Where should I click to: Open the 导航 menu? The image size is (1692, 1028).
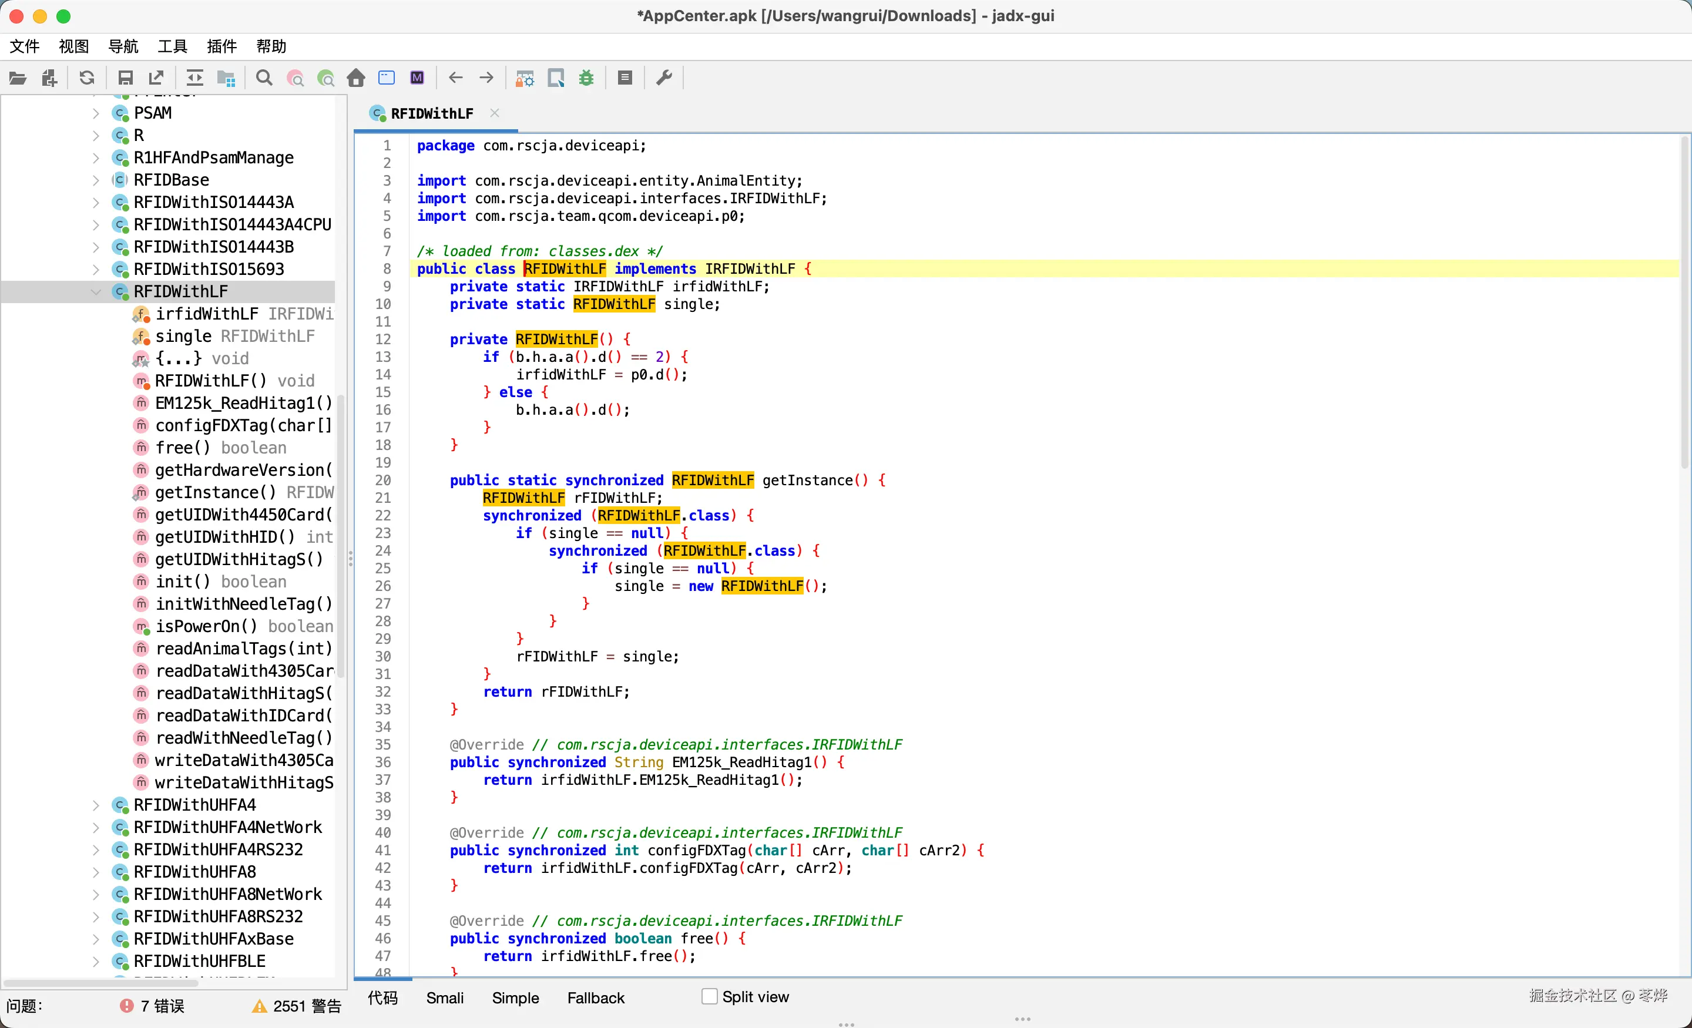pos(123,46)
